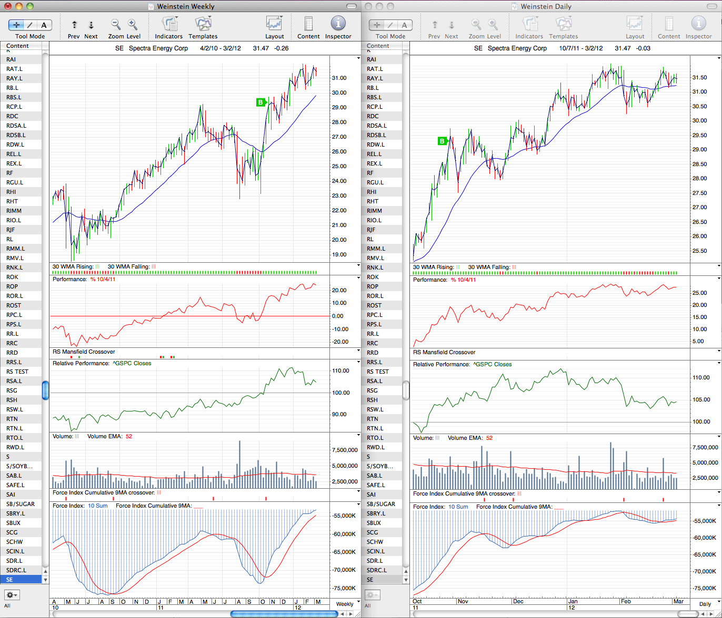Click Content header in Weekly sidebar
Viewport: 722px width, 618px height.
(21, 46)
